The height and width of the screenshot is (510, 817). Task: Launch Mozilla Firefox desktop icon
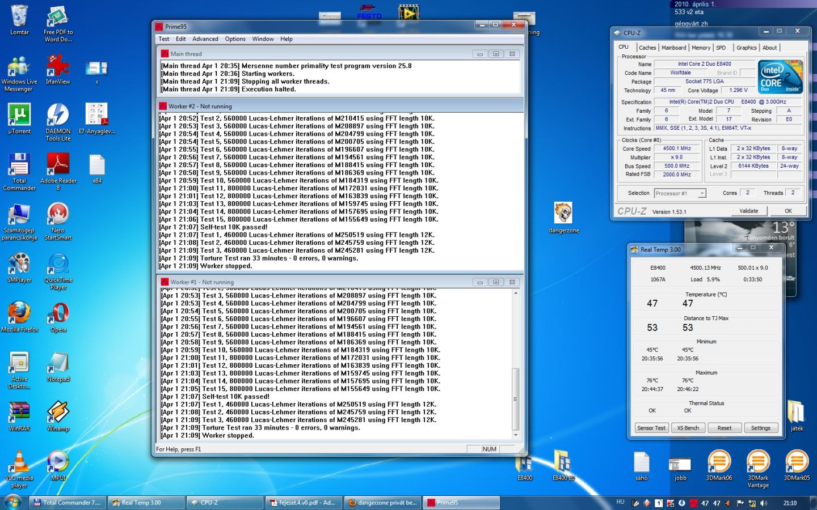pyautogui.click(x=19, y=317)
